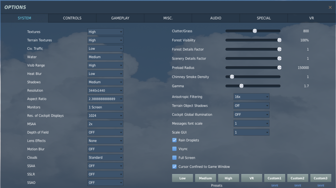Screen dimensions: 336x188
Task: Change the MSAA dropdown
Action: pyautogui.click(x=105, y=124)
